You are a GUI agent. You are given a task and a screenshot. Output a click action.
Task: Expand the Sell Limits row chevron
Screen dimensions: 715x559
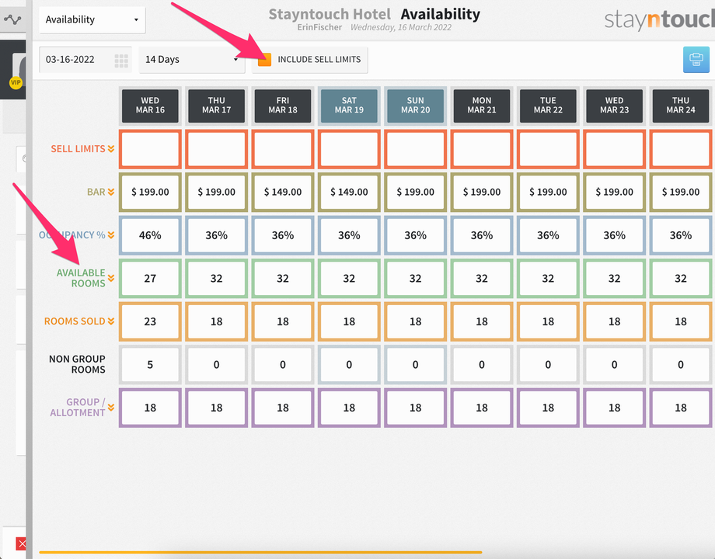[111, 149]
